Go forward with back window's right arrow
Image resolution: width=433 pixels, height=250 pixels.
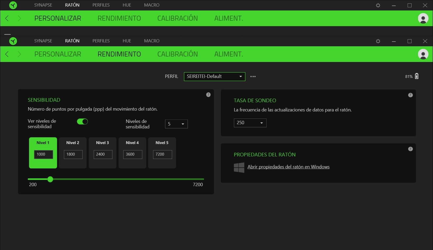[19, 18]
